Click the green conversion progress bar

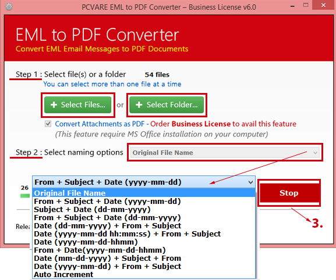[25, 196]
